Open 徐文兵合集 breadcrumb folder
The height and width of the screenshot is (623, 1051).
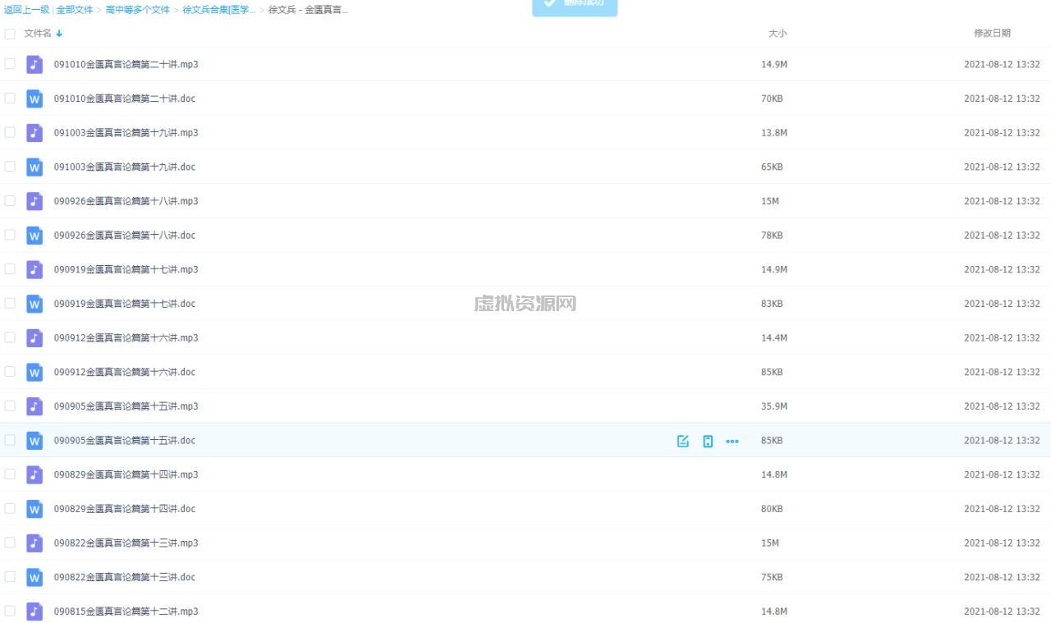pyautogui.click(x=219, y=10)
